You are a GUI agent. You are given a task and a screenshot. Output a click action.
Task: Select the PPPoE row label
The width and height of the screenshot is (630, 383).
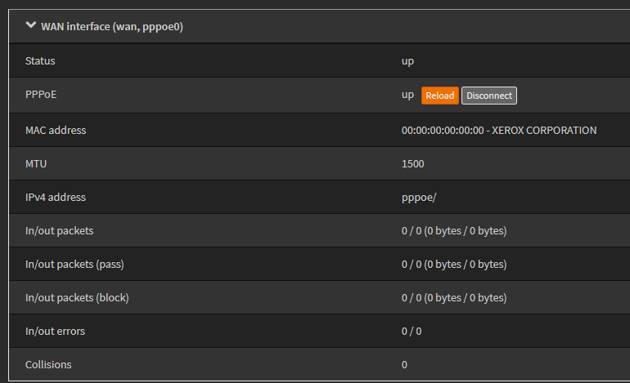click(x=41, y=95)
